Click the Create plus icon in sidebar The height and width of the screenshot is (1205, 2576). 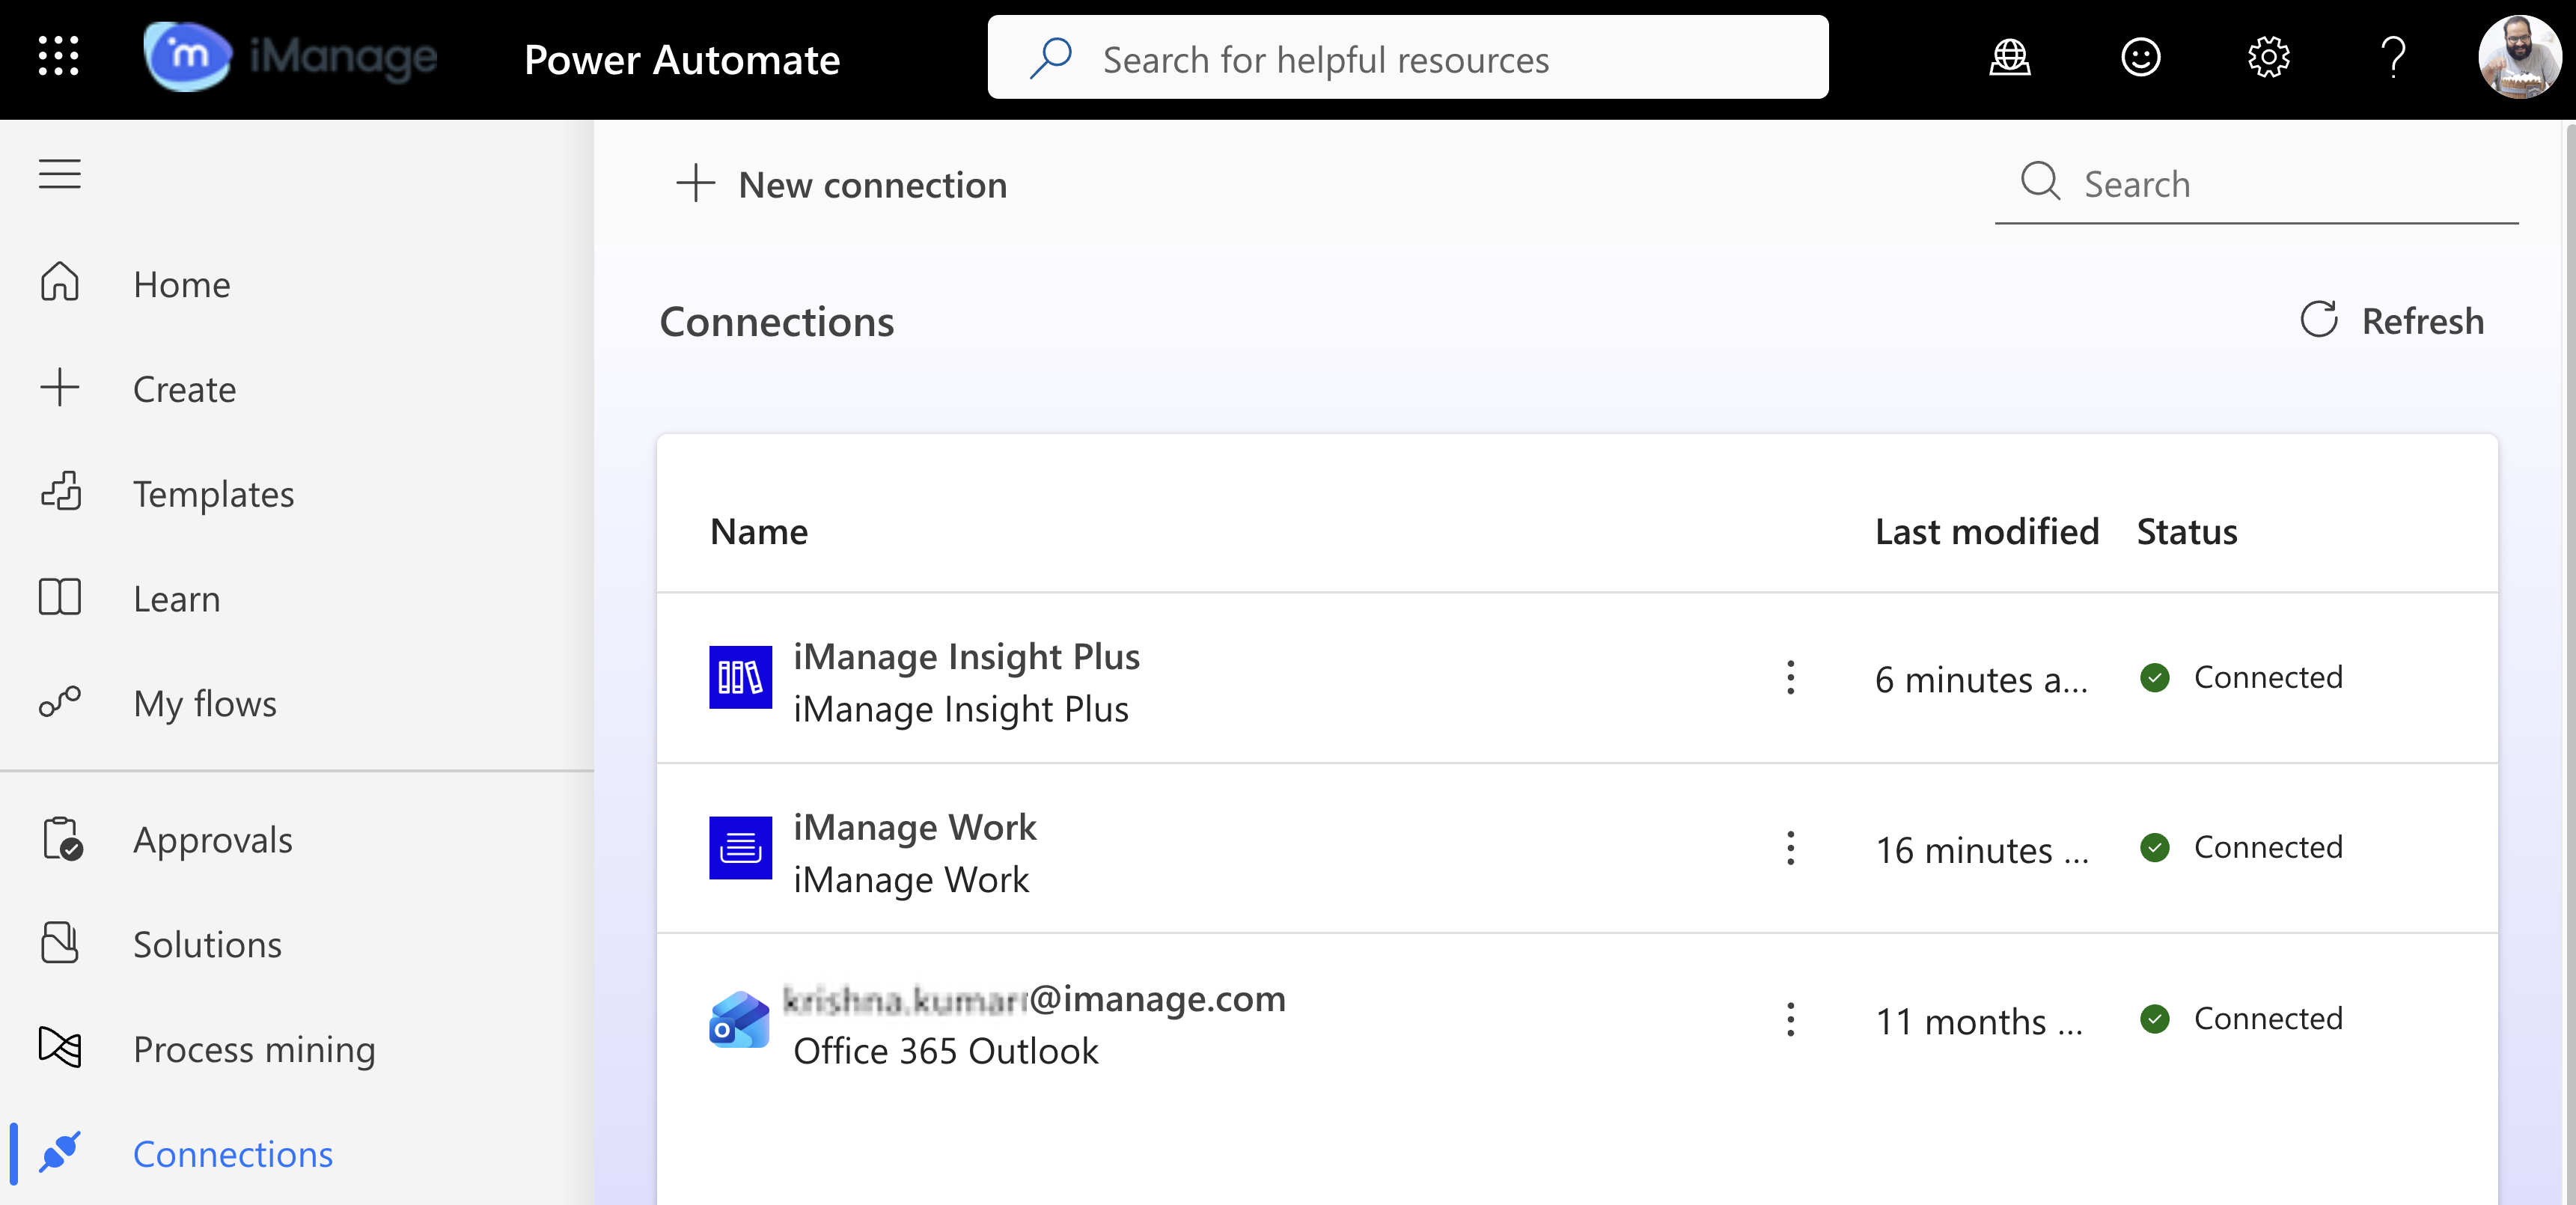60,388
